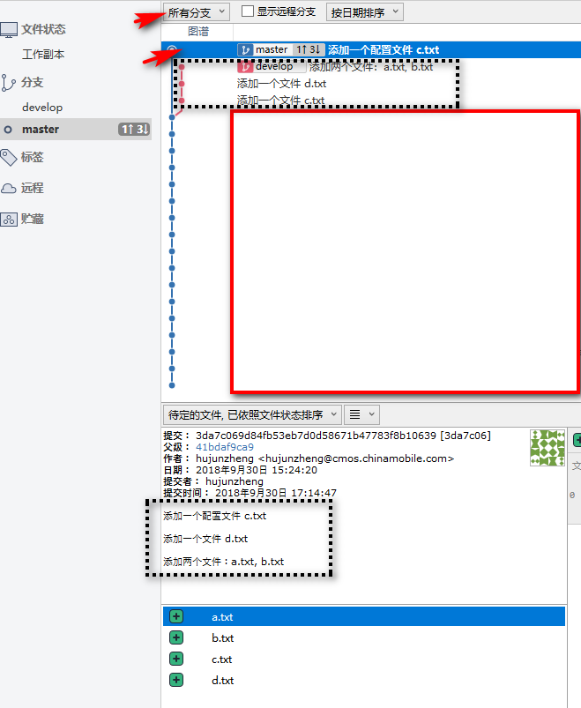The image size is (581, 708).
Task: Open the 按日期排序 sort dropdown
Action: pyautogui.click(x=365, y=12)
